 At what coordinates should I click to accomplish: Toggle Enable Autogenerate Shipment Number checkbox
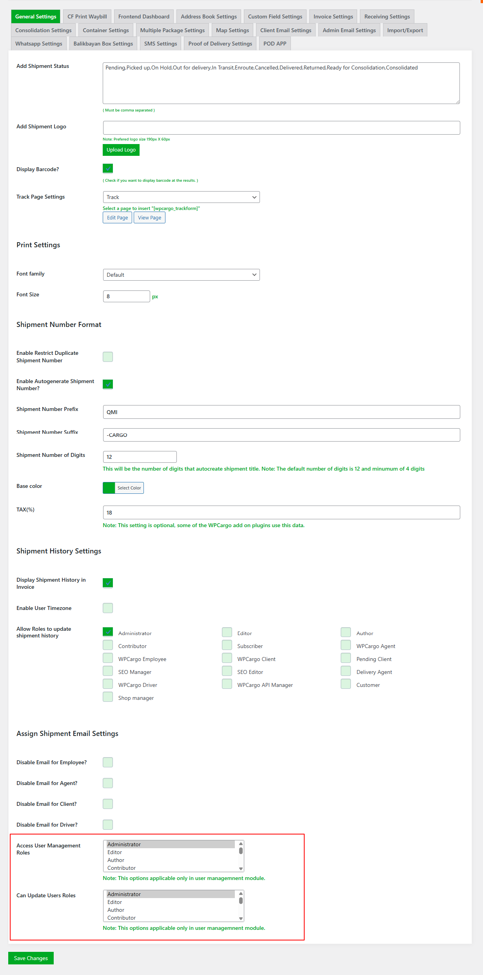pos(108,385)
